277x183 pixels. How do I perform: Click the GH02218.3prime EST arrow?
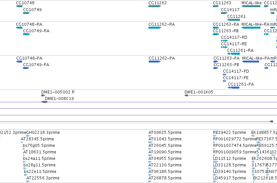click(28, 136)
